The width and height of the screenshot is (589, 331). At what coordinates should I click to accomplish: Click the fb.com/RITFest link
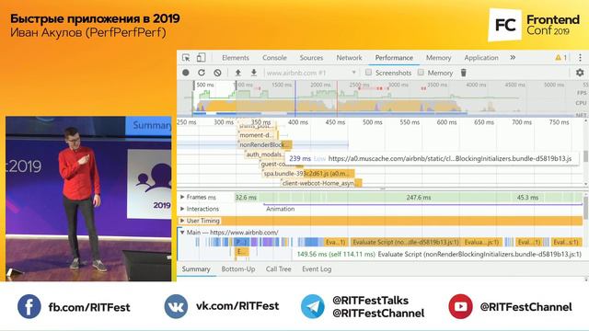89,307
